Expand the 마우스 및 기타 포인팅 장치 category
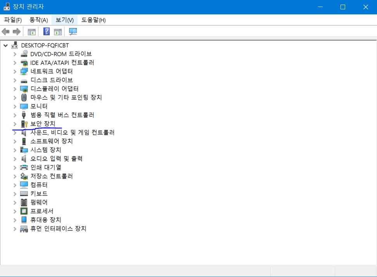The width and height of the screenshot is (377, 277). [x=15, y=98]
